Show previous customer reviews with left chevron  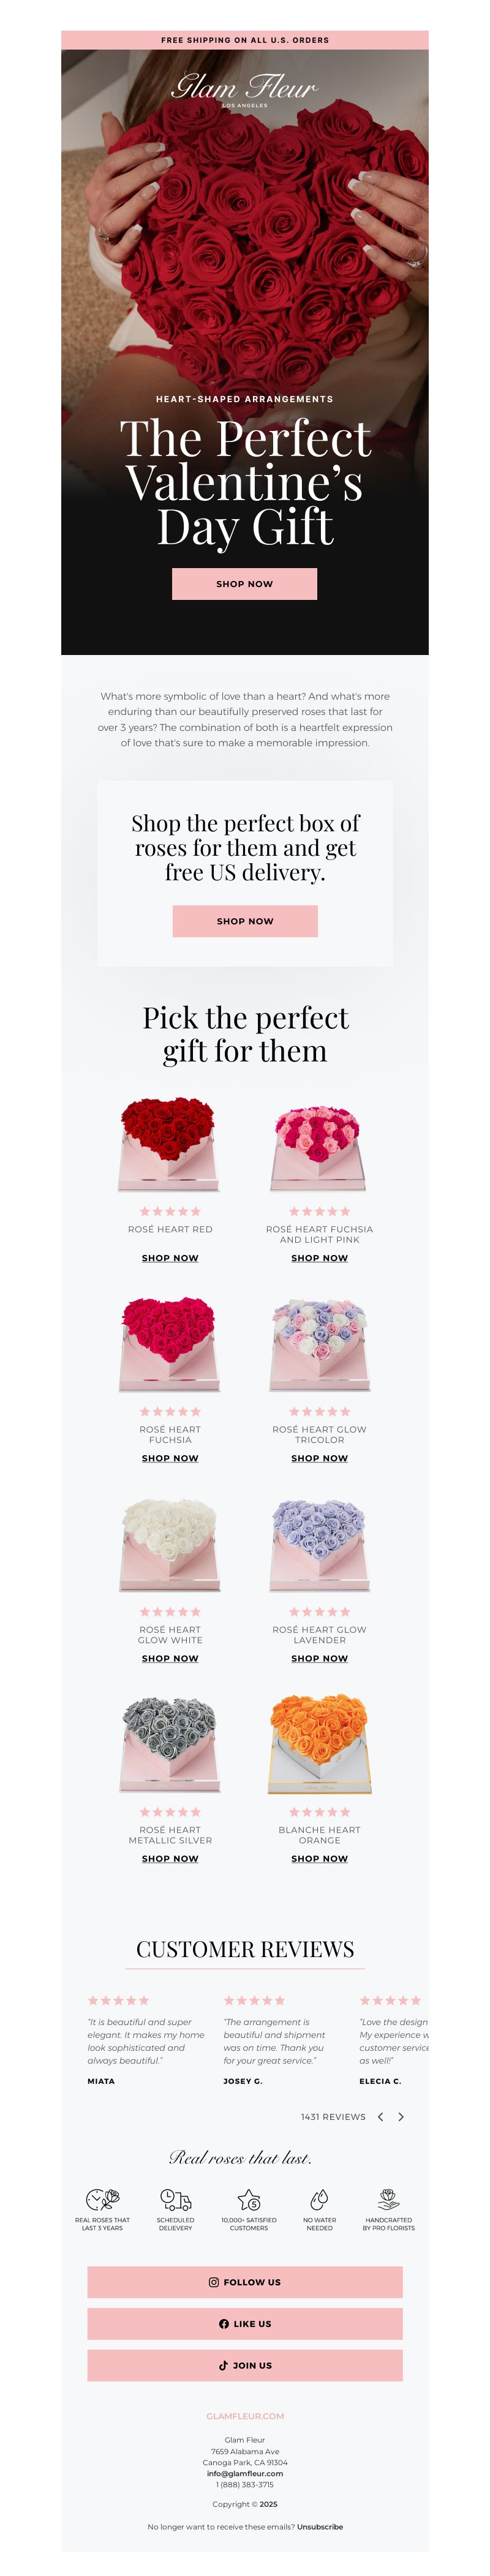380,2116
